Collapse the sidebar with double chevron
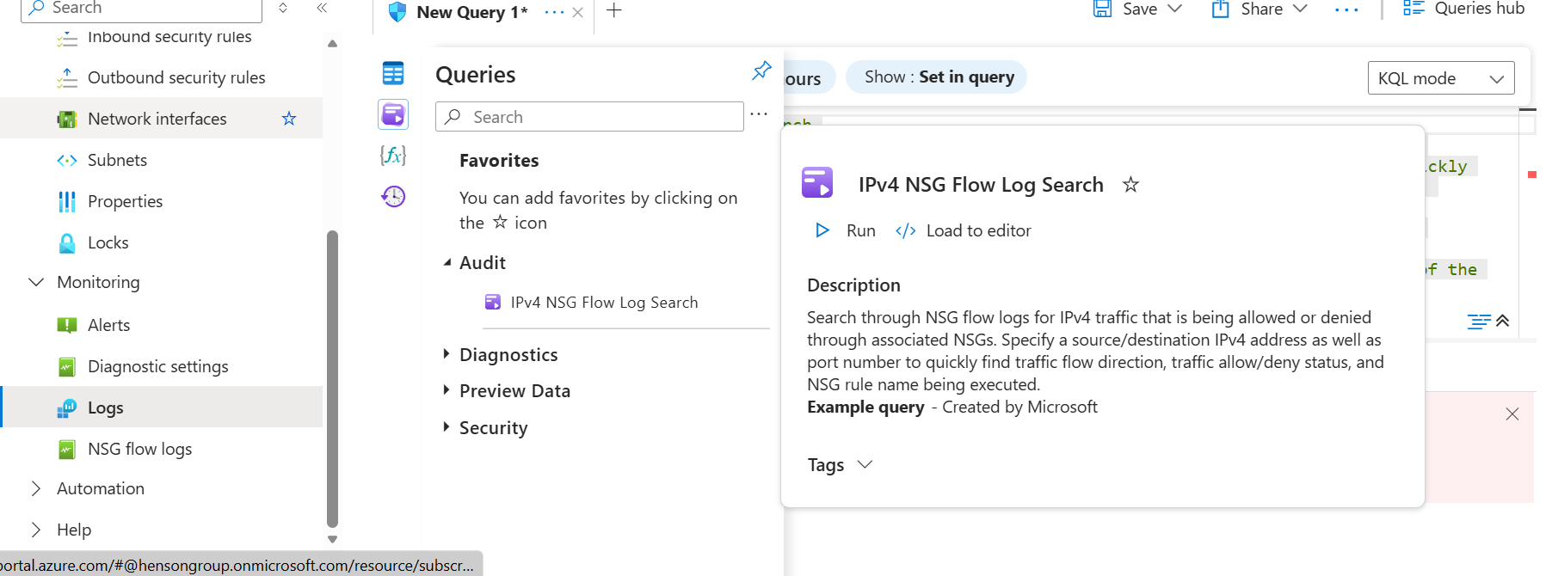The height and width of the screenshot is (576, 1552). 322,8
